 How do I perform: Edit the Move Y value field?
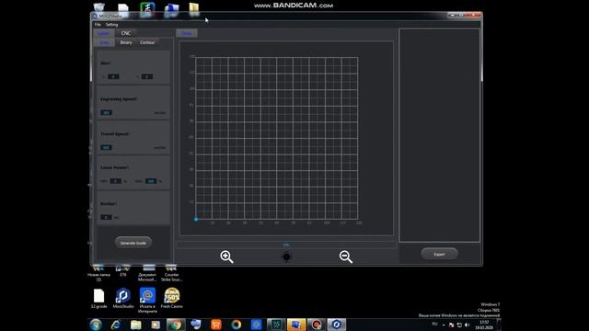147,76
